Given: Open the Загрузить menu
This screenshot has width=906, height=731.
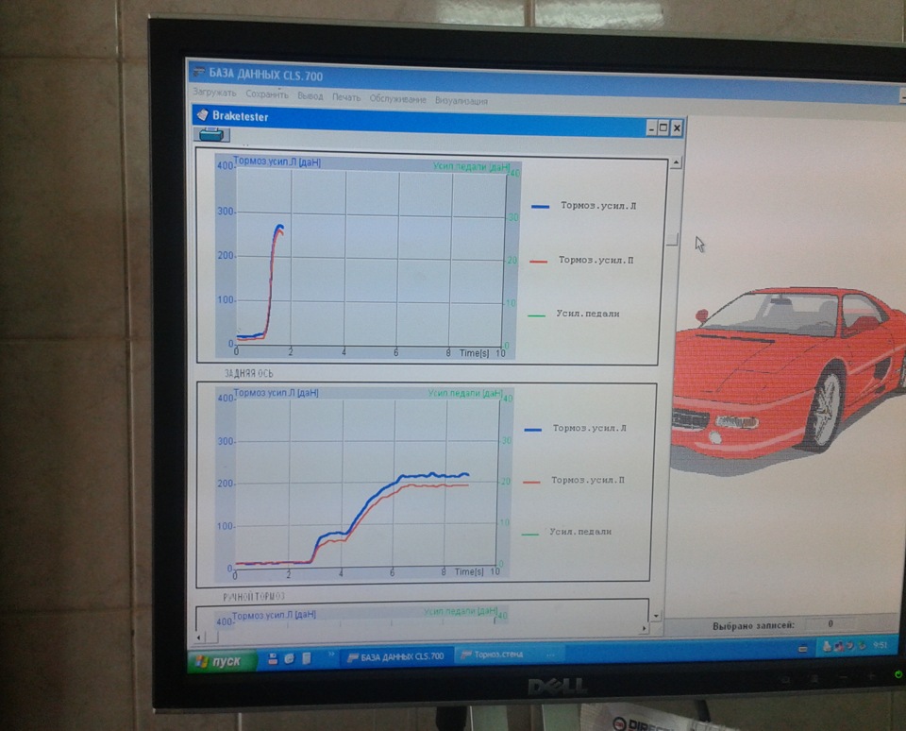Looking at the screenshot, I should pyautogui.click(x=214, y=93).
